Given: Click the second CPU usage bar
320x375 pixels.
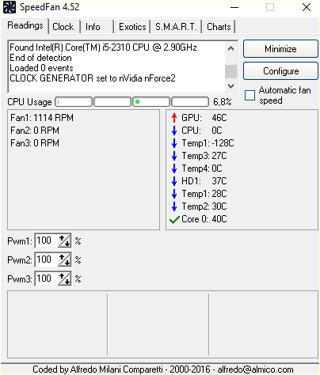Looking at the screenshot, I should click(x=112, y=102).
